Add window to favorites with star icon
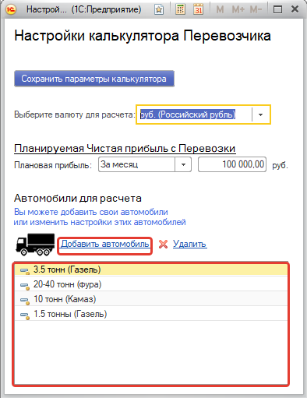 tap(159, 10)
